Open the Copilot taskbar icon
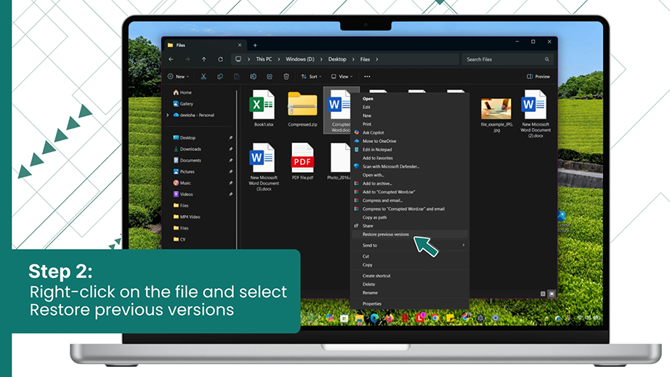 pos(329,318)
